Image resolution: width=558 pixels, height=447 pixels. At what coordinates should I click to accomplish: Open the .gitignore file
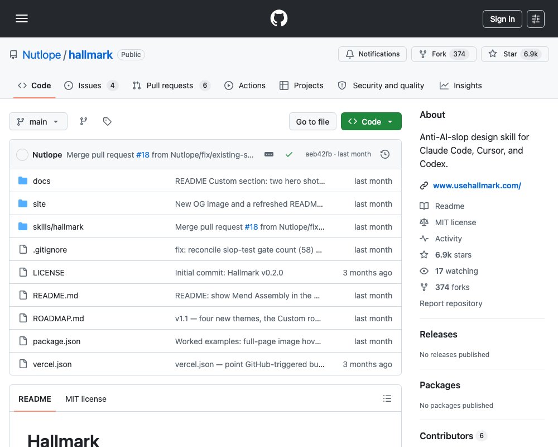50,250
